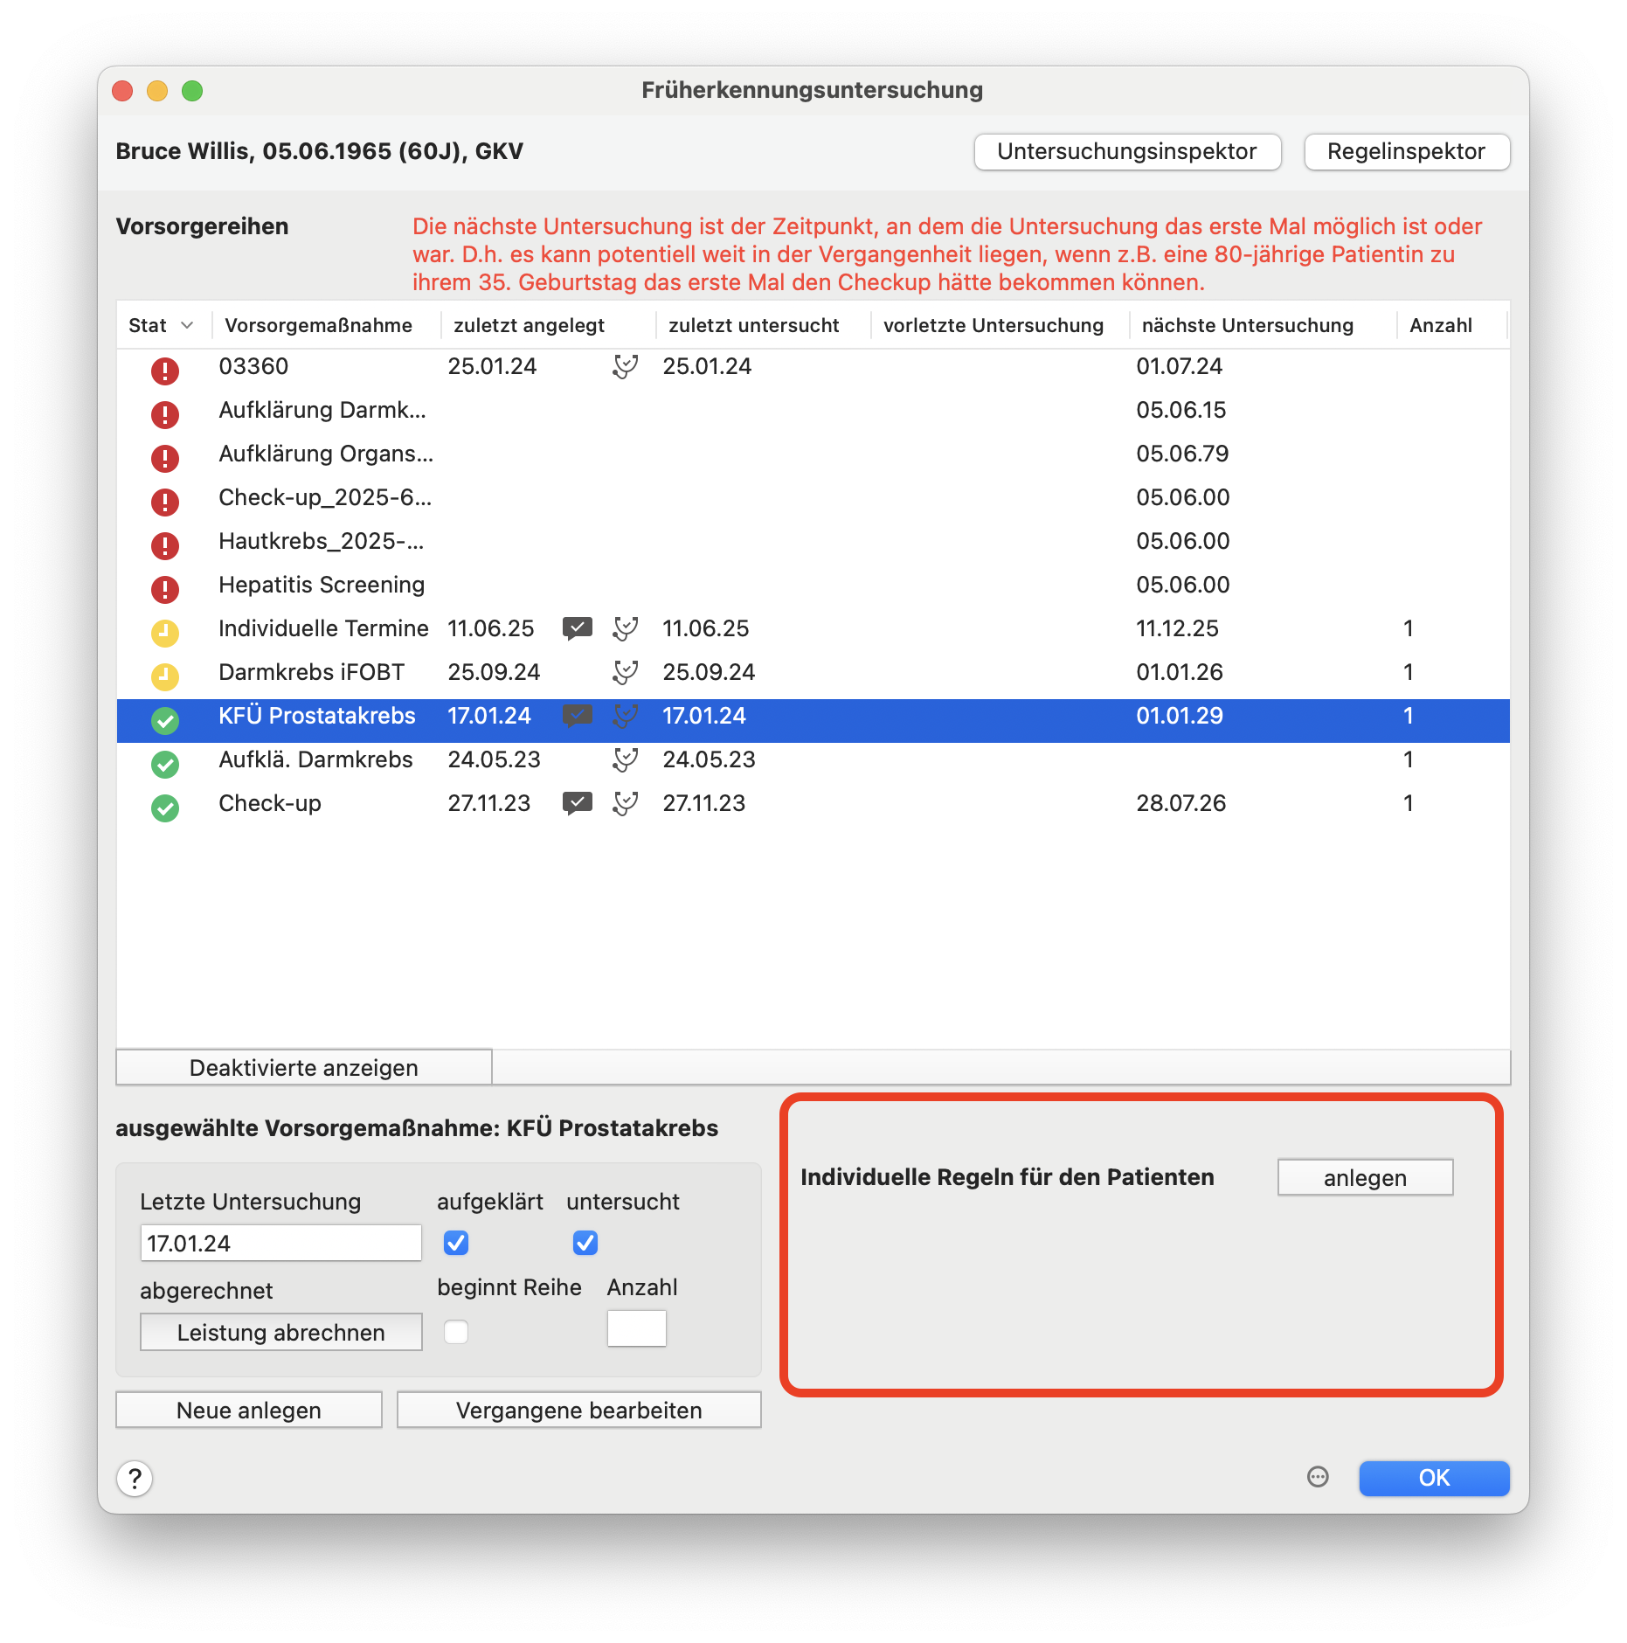Uncheck the aufgeklärt checkbox
The width and height of the screenshot is (1627, 1643).
tap(456, 1243)
